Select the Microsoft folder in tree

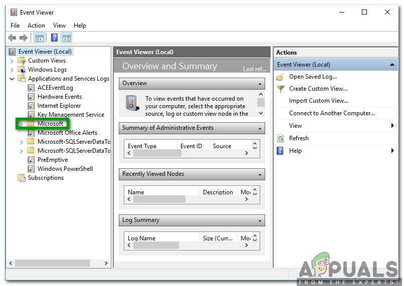click(x=50, y=124)
